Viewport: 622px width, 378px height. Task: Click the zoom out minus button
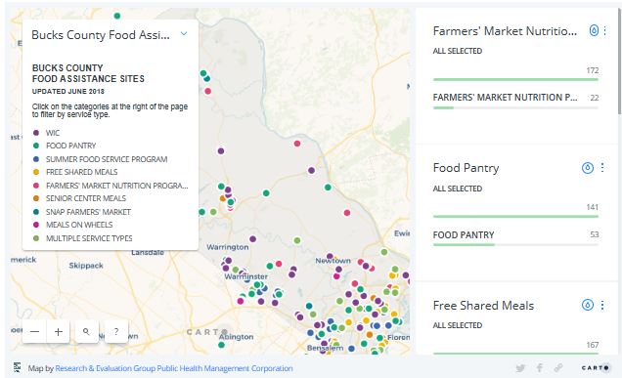point(35,332)
